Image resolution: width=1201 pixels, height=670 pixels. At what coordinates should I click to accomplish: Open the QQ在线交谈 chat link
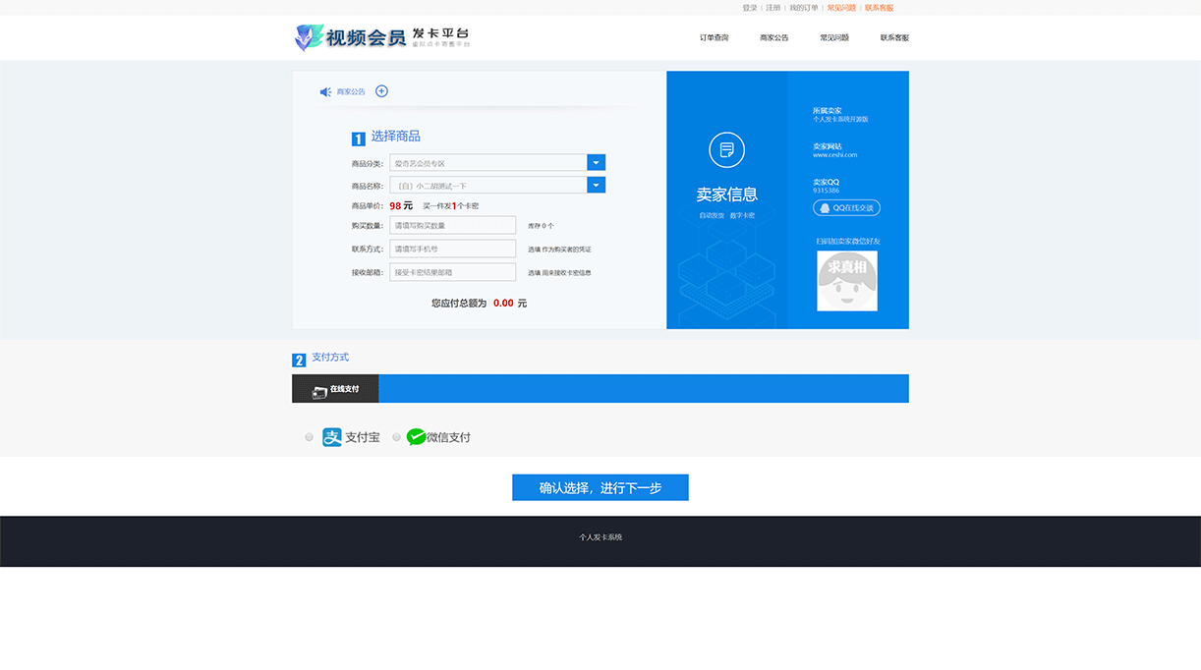click(846, 207)
